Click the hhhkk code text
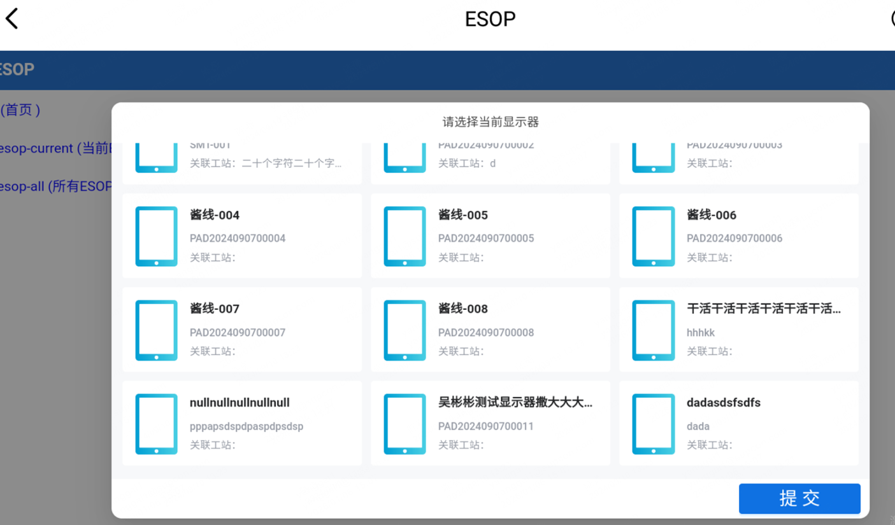Image resolution: width=895 pixels, height=525 pixels. [701, 333]
